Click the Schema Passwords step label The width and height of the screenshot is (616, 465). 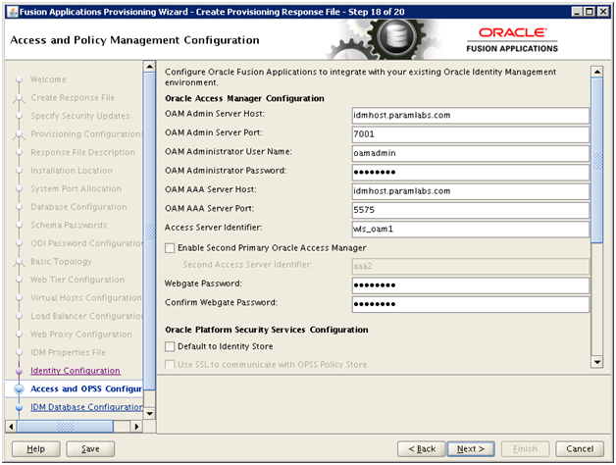tap(69, 226)
